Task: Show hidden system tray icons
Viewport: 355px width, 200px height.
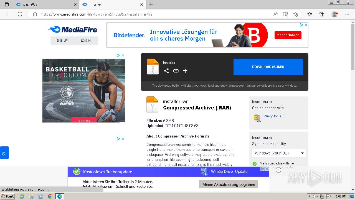Action: coord(310,196)
